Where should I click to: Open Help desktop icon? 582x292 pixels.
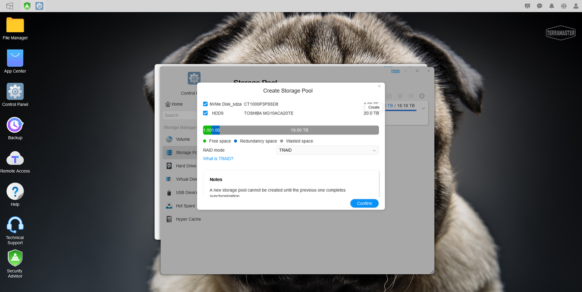tap(15, 195)
